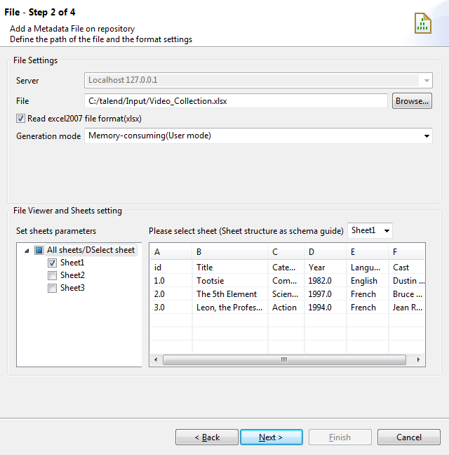Open the Sheet1 sheet selector dropdown
This screenshot has width=449, height=455.
[x=386, y=230]
